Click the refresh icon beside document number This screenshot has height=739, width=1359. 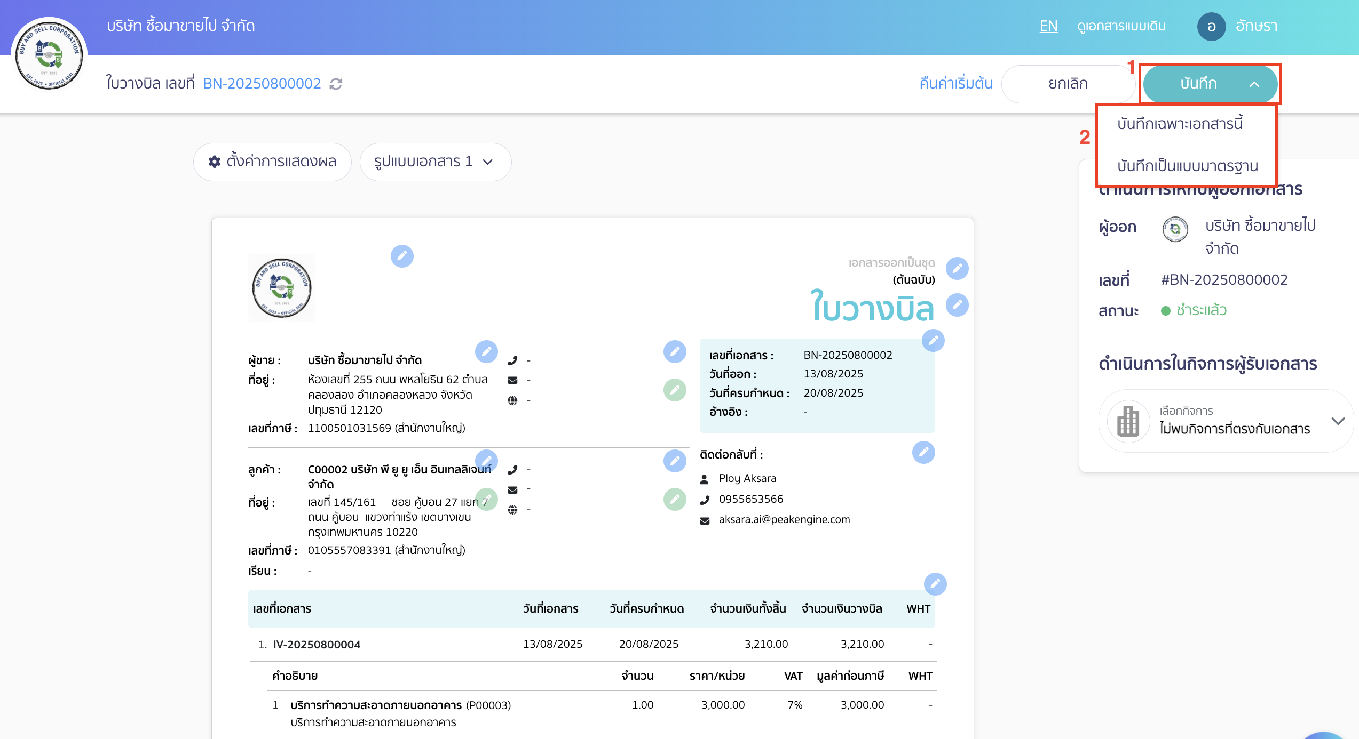tap(336, 84)
